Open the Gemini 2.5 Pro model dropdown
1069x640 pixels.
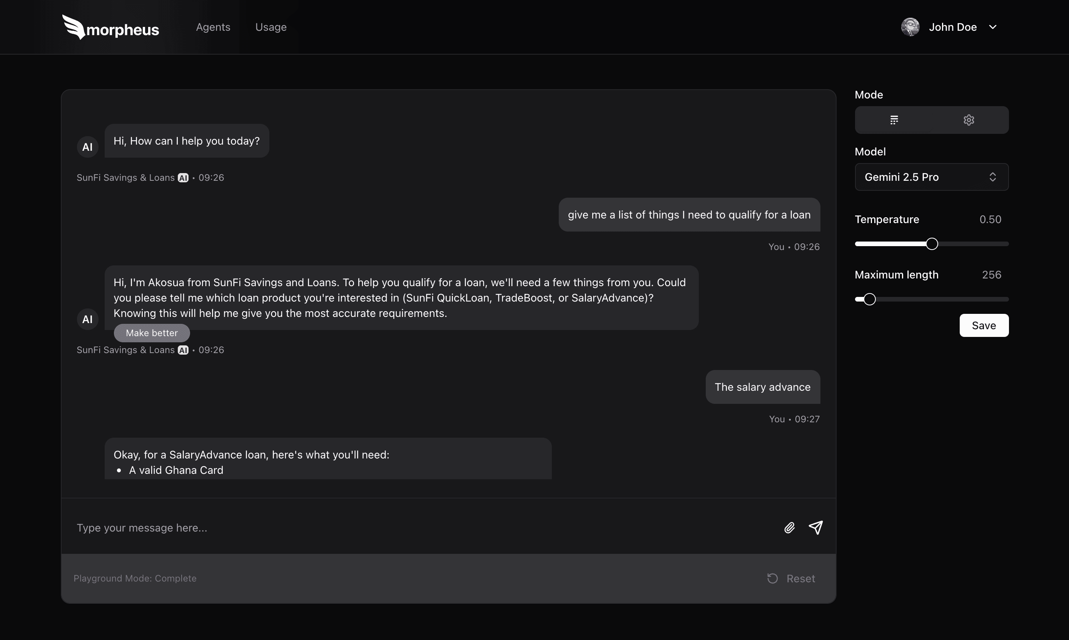point(930,177)
